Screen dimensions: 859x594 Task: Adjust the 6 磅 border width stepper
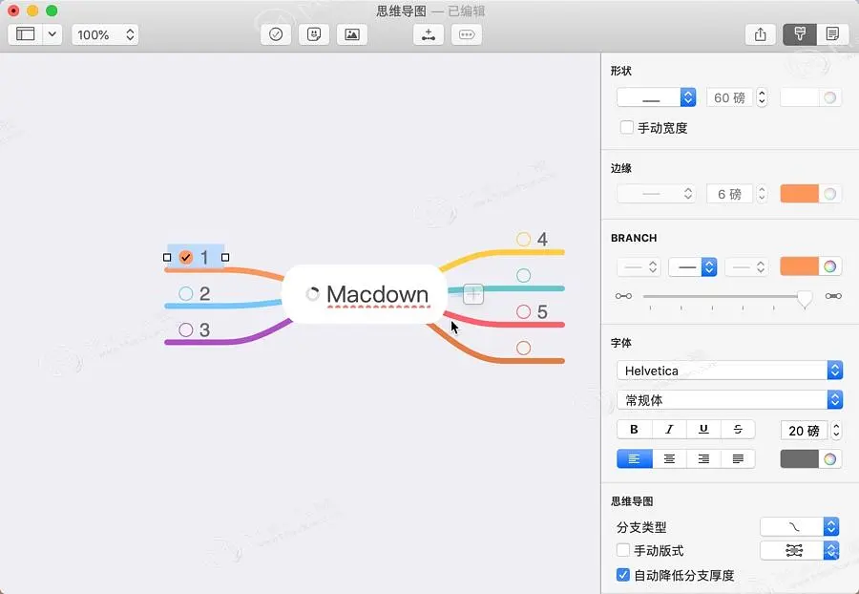762,194
